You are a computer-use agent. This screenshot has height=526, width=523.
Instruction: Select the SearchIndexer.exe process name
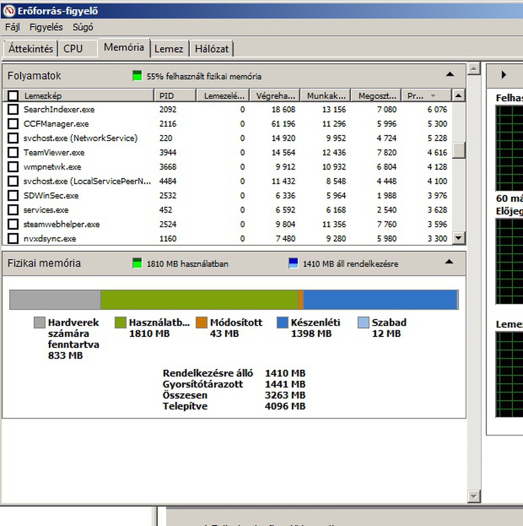(x=59, y=109)
